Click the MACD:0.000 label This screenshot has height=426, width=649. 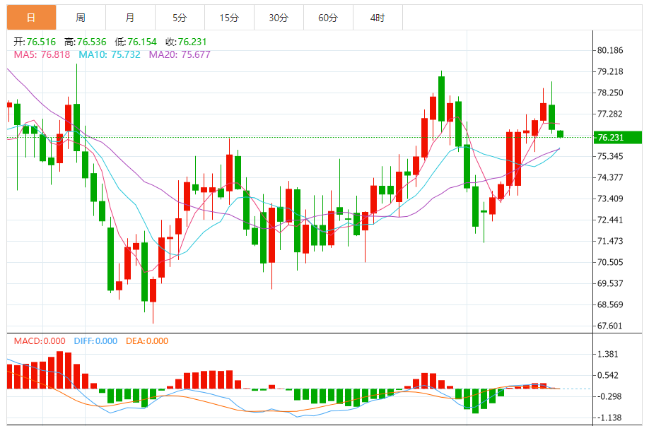pos(40,341)
